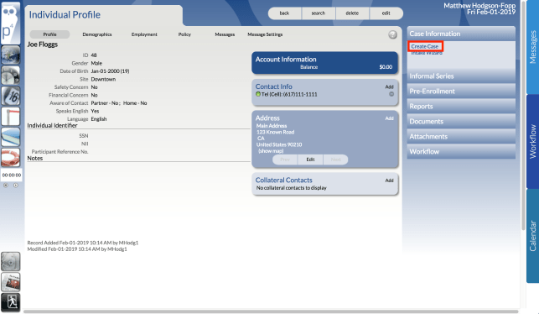Switch to the Demographics tab
Screen dimensions: 539x314
click(x=97, y=34)
